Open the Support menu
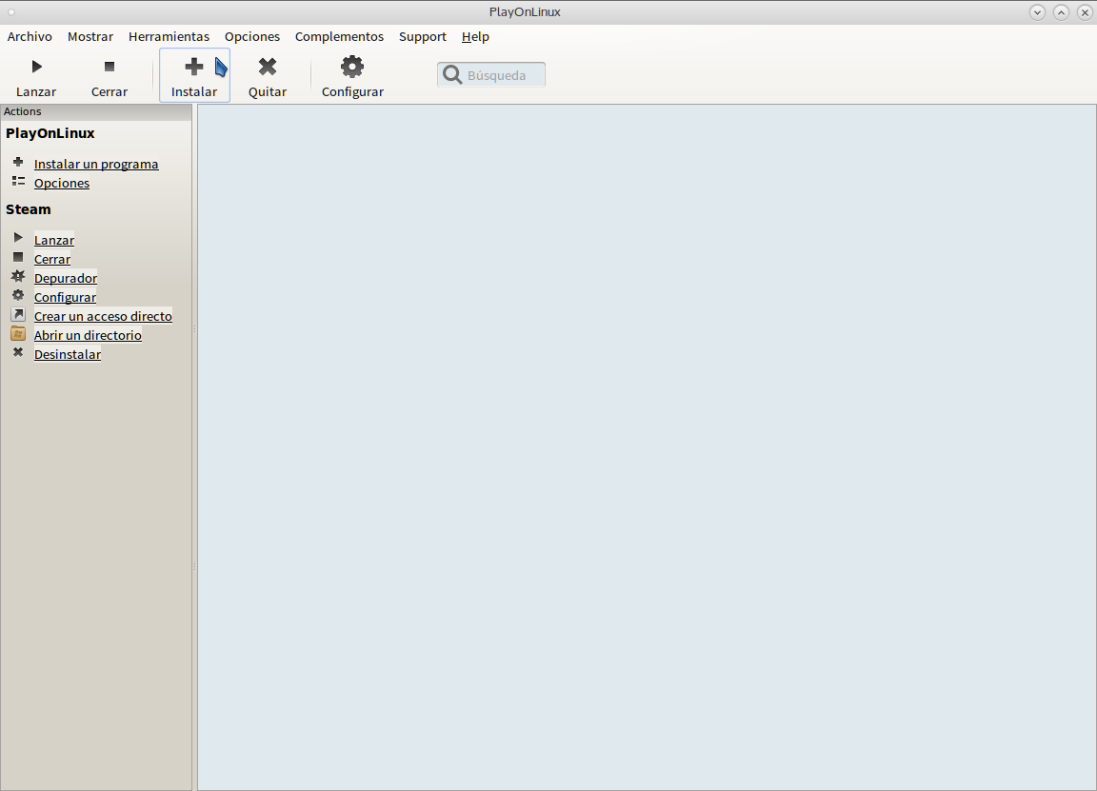The image size is (1097, 791). click(423, 36)
